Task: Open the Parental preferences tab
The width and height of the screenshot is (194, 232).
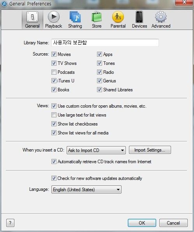Action: (x=118, y=19)
